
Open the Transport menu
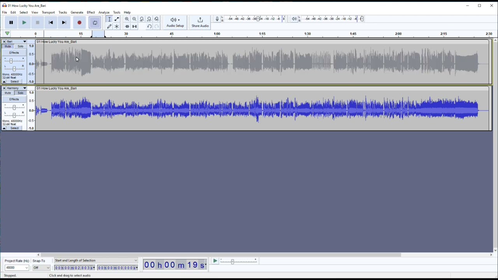(x=49, y=12)
